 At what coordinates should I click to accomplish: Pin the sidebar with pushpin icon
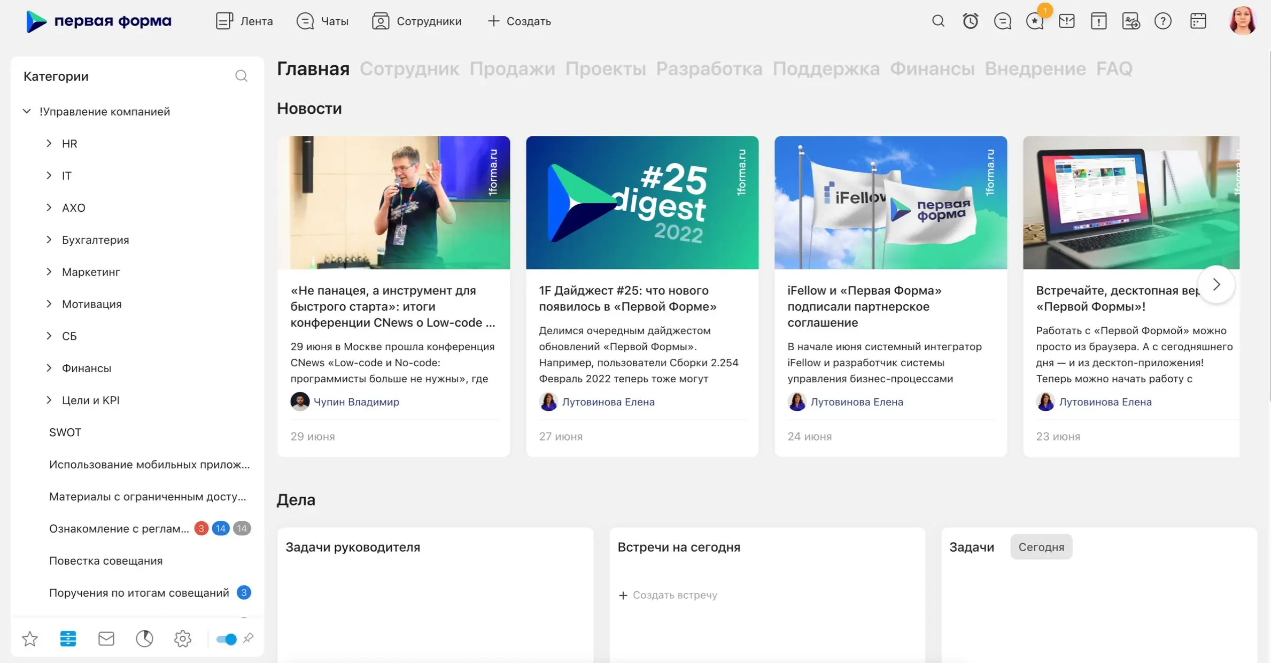pos(248,638)
